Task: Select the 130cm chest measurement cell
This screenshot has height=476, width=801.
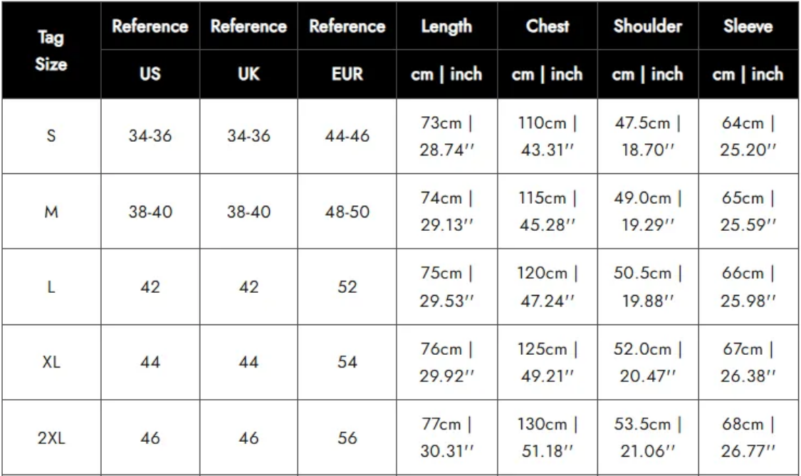Action: (548, 438)
